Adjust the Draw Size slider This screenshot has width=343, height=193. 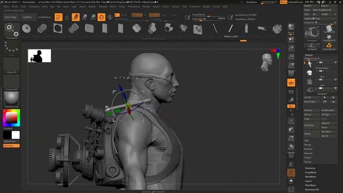coord(208,19)
